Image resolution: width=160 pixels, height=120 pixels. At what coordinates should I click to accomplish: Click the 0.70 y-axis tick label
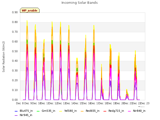(x=15, y=32)
